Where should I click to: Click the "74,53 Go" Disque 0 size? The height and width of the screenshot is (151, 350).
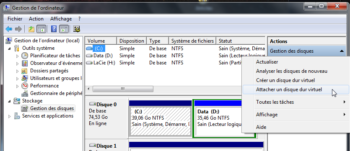point(98,117)
